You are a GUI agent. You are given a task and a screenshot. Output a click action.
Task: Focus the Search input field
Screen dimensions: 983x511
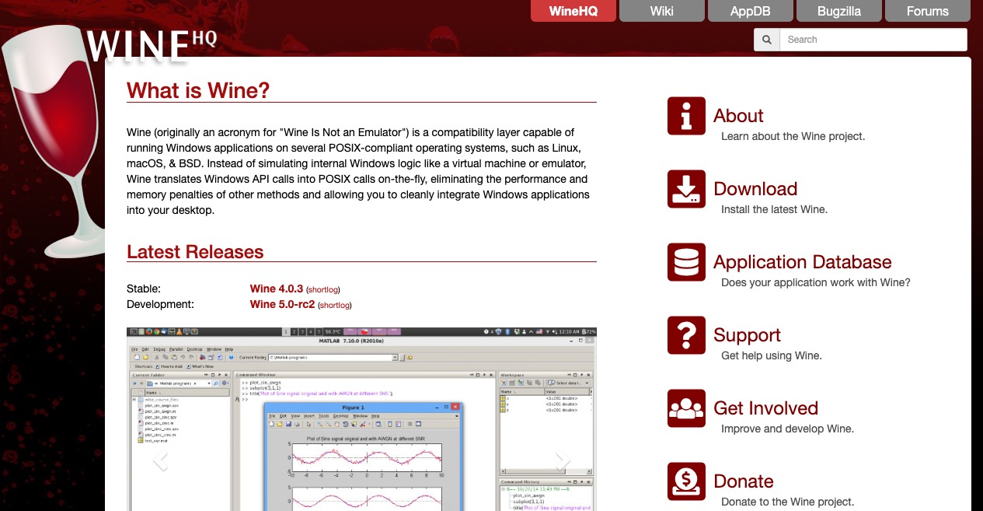tap(873, 40)
